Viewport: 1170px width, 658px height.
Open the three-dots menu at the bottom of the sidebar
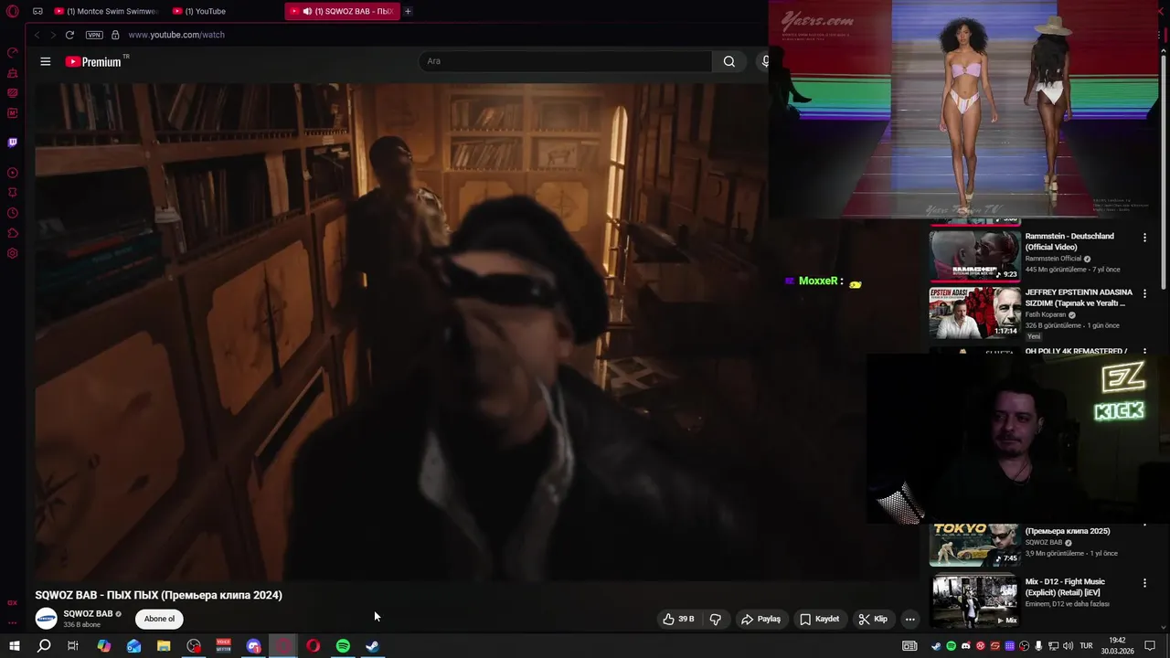(13, 622)
